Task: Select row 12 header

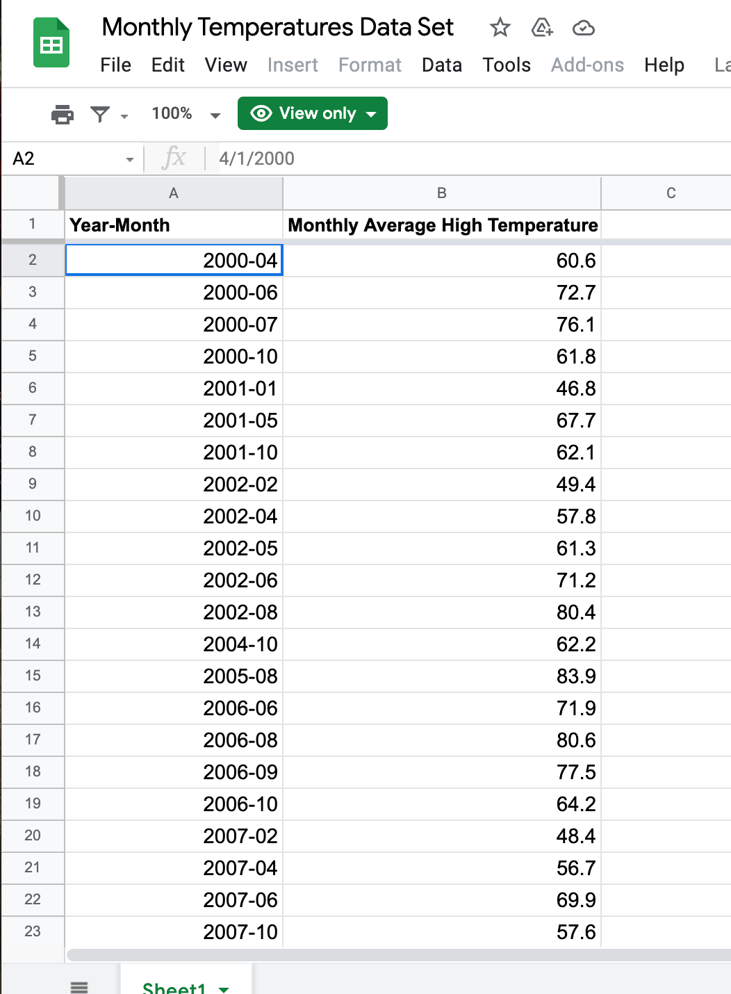Action: pyautogui.click(x=33, y=580)
